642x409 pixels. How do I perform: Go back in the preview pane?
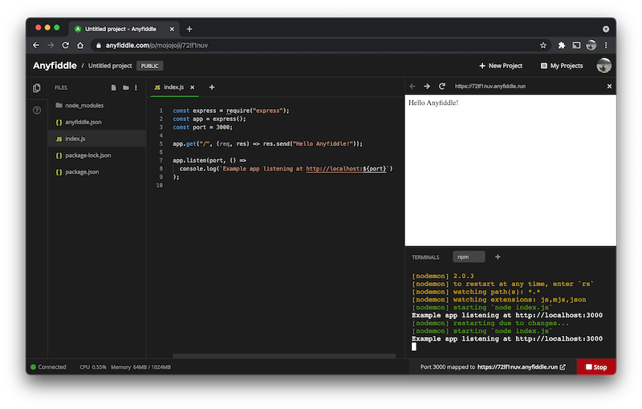tap(412, 87)
